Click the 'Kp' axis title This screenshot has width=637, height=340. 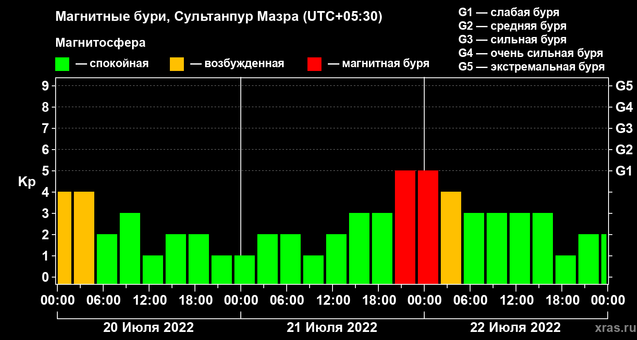pyautogui.click(x=27, y=182)
